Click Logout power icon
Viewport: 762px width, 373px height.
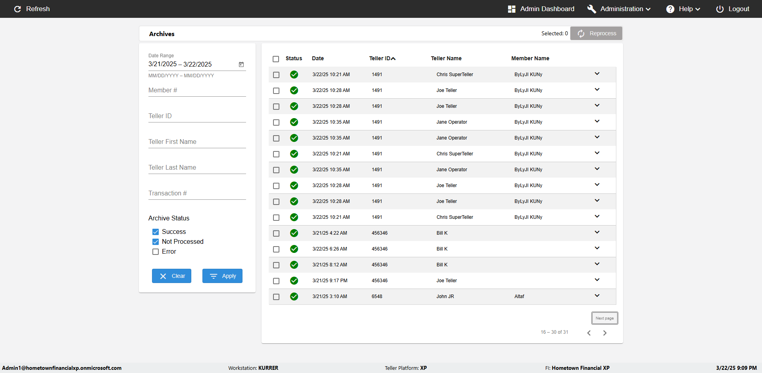[720, 9]
